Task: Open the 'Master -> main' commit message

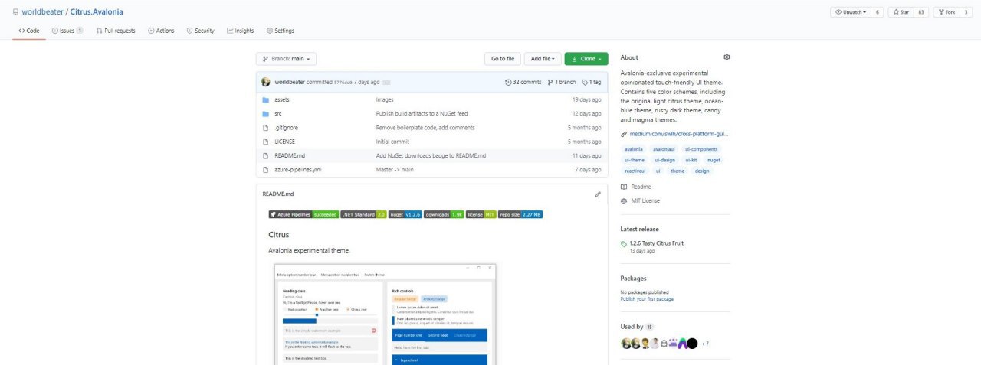Action: [x=395, y=169]
